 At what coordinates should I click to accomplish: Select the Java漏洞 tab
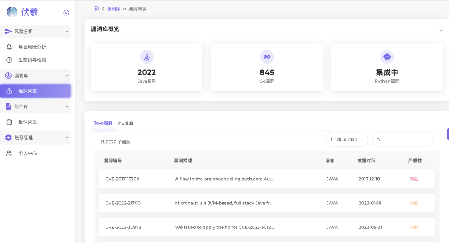point(103,123)
